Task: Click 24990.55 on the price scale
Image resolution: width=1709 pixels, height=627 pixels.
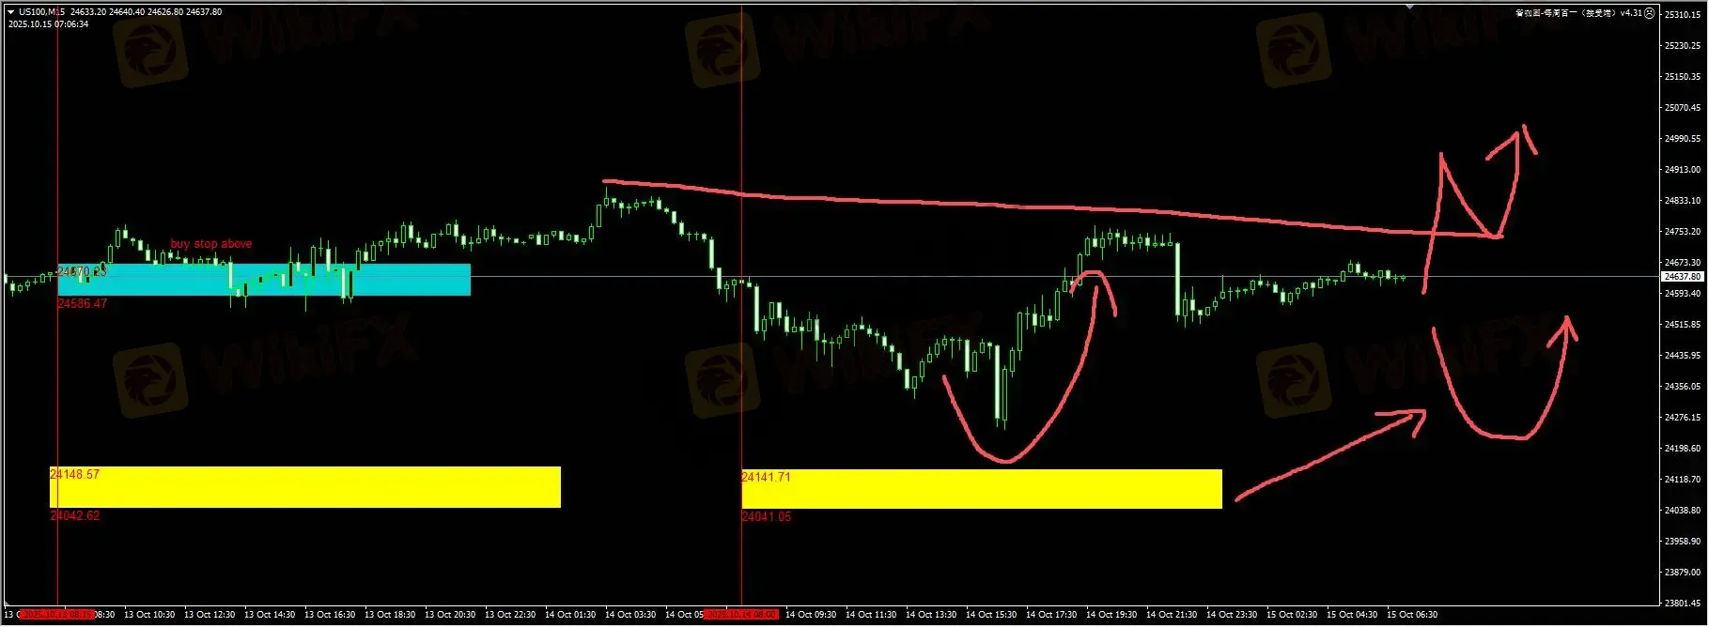Action: [1682, 139]
